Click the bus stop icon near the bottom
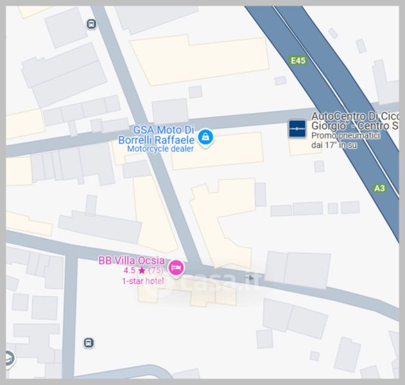405x385 pixels. (89, 343)
